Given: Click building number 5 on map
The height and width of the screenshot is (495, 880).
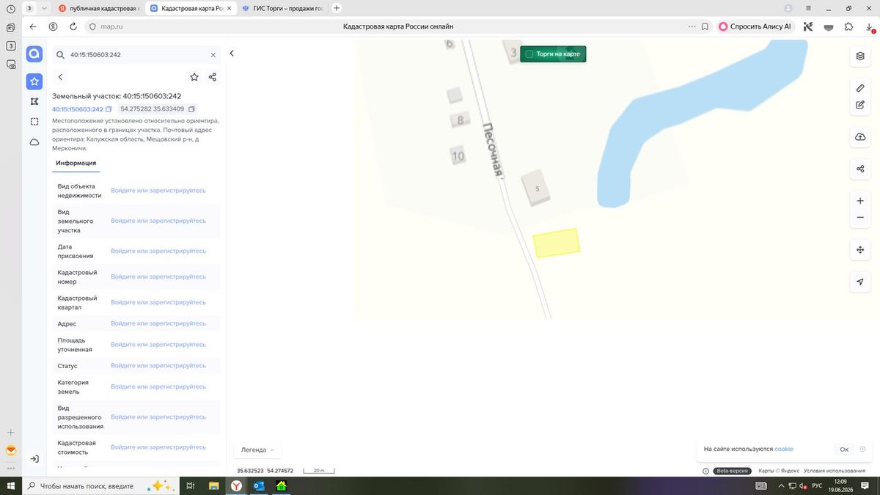Looking at the screenshot, I should [538, 189].
